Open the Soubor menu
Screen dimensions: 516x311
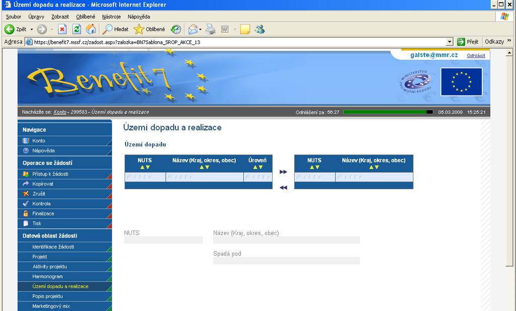[14, 17]
